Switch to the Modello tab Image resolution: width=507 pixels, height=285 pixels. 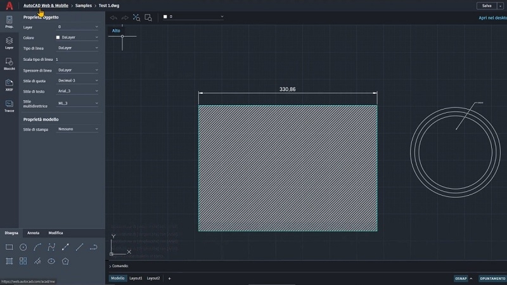click(x=118, y=278)
